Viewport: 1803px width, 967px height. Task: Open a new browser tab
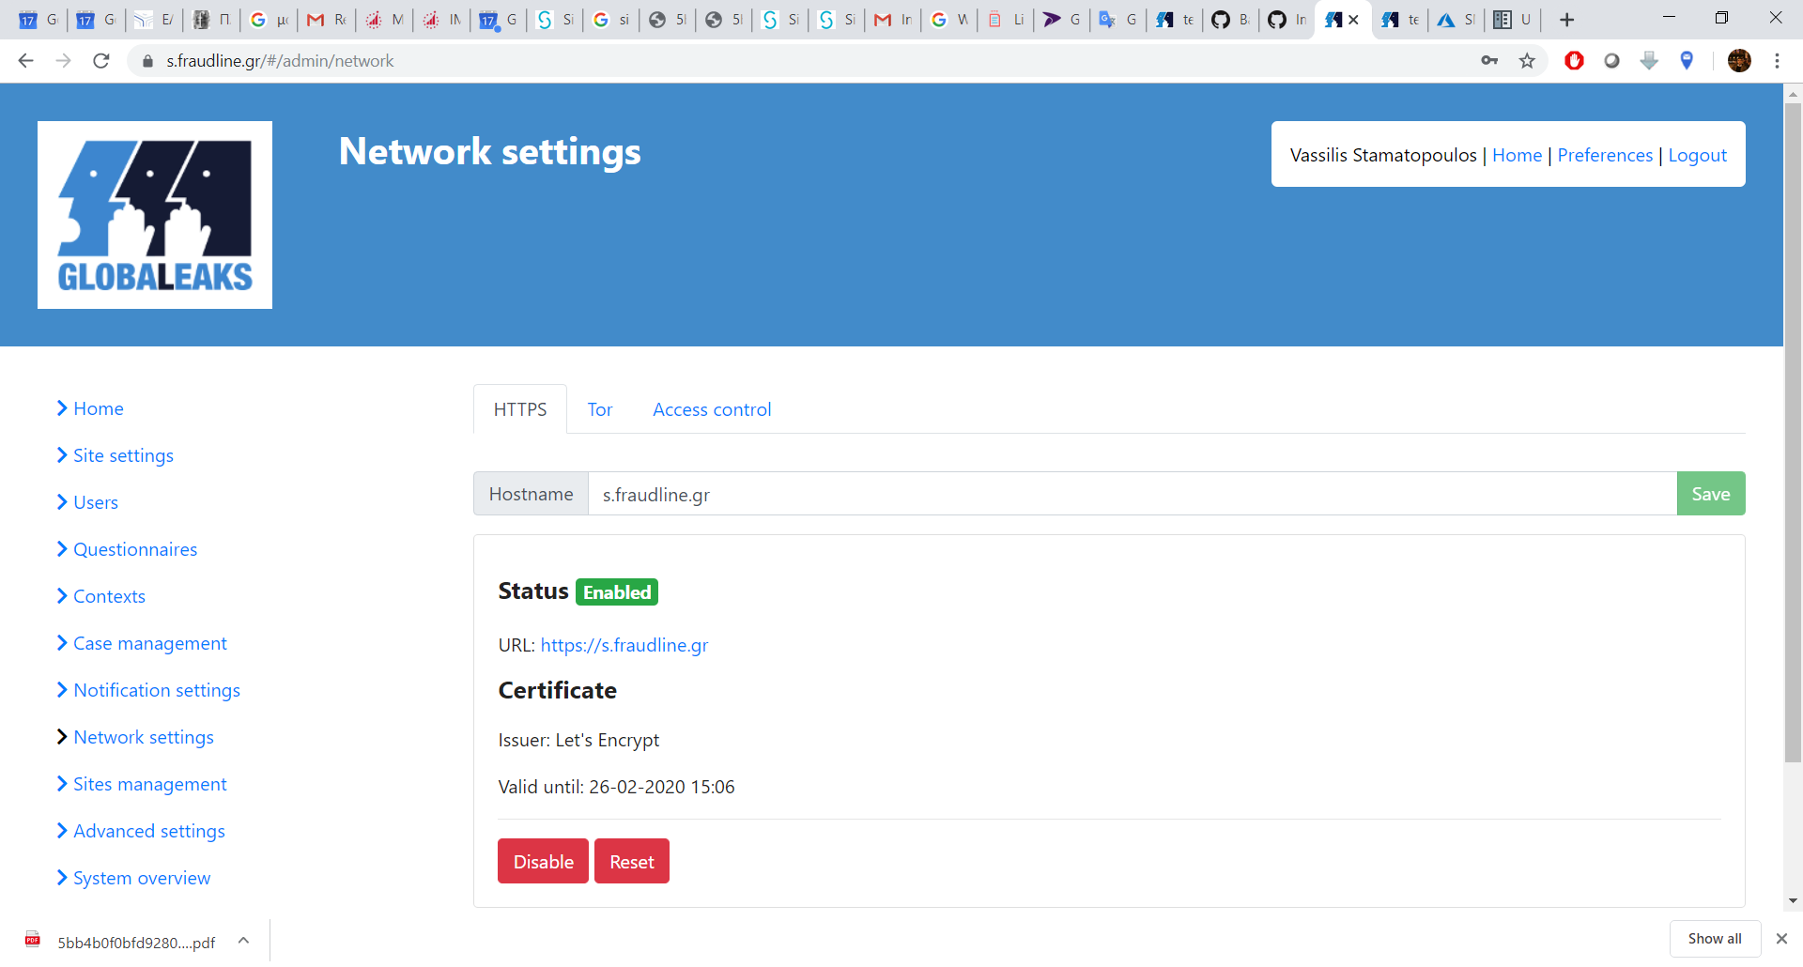[1566, 20]
